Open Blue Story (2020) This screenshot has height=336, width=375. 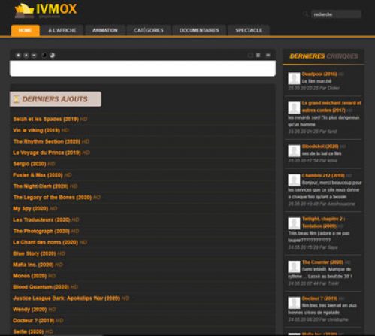pos(35,253)
